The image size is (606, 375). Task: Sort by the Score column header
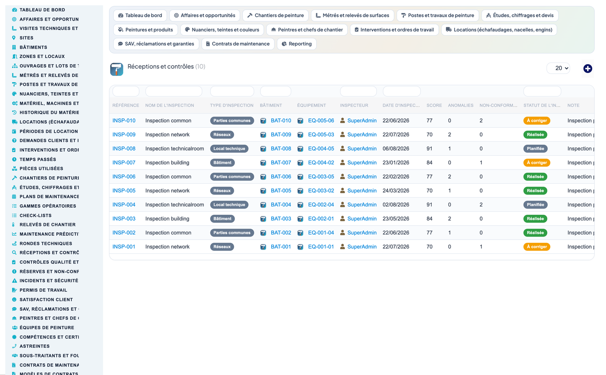[434, 105]
